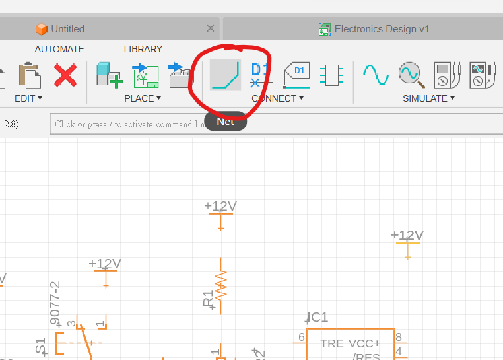The height and width of the screenshot is (360, 503).
Task: Click the Paste clipboard icon
Action: [x=29, y=75]
